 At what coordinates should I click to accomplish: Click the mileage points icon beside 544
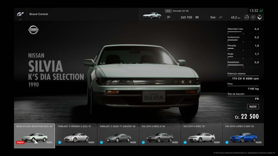[197, 17]
